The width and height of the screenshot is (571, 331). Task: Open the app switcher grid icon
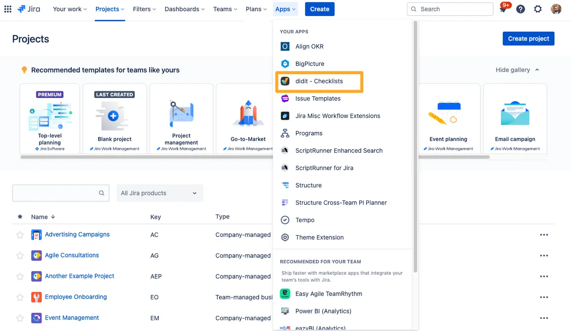pyautogui.click(x=8, y=9)
